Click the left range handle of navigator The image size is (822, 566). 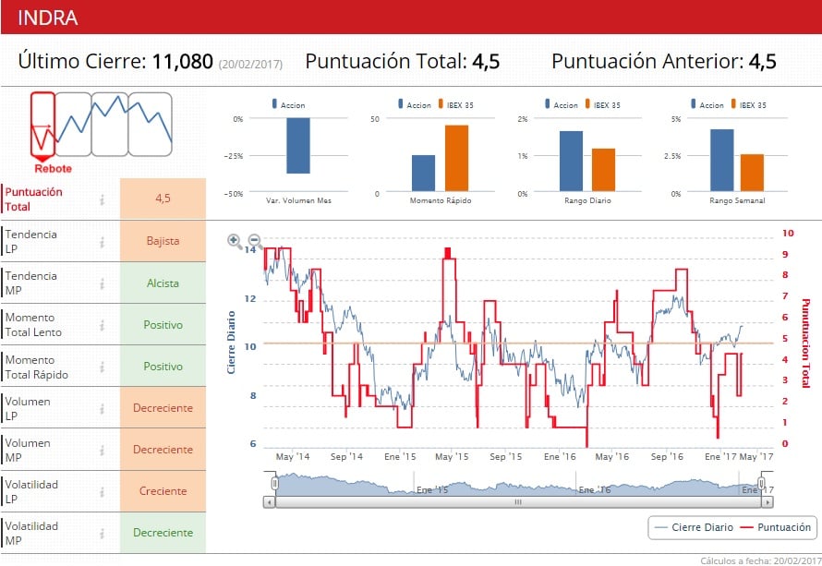click(274, 483)
